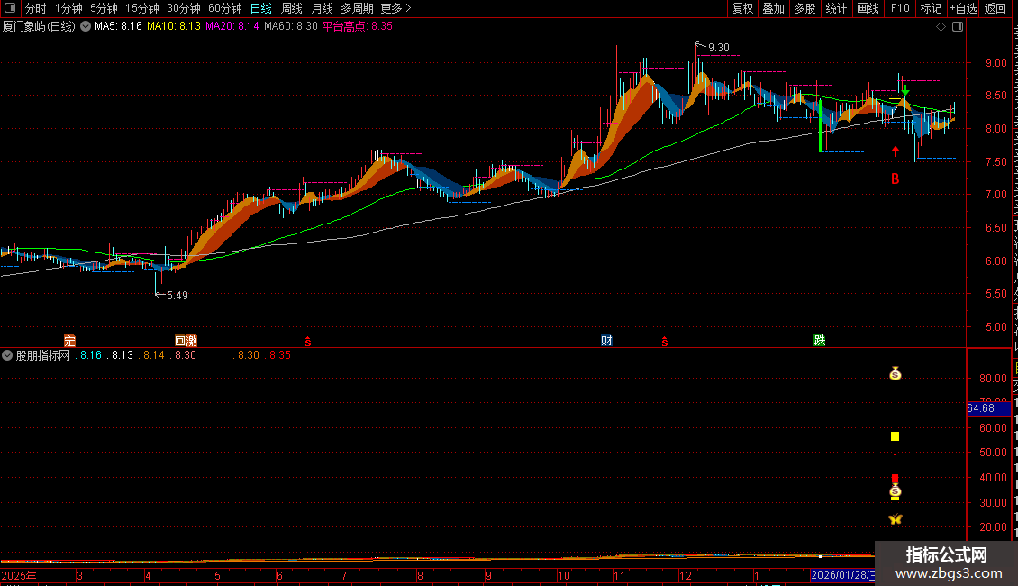Click month 7 on the time axis
The width and height of the screenshot is (1018, 586).
344,576
